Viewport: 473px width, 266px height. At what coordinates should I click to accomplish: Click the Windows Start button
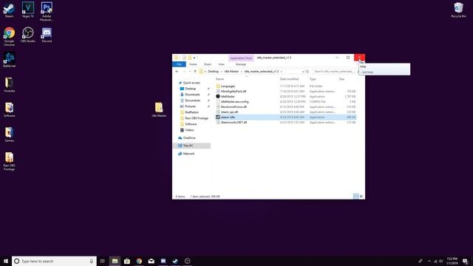[6, 261]
